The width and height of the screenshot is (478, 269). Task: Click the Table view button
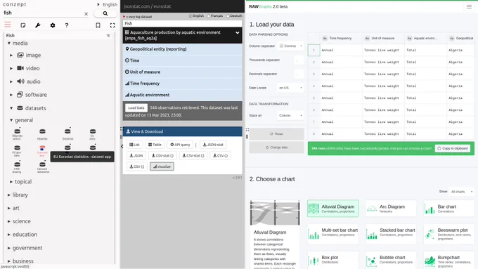coord(155,145)
